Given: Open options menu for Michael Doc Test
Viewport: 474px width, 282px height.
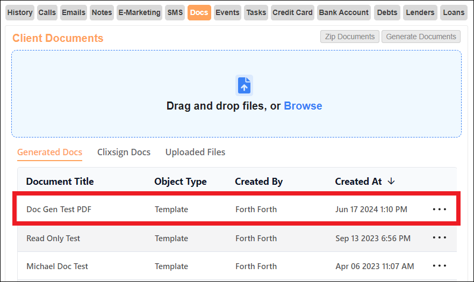Looking at the screenshot, I should 439,266.
